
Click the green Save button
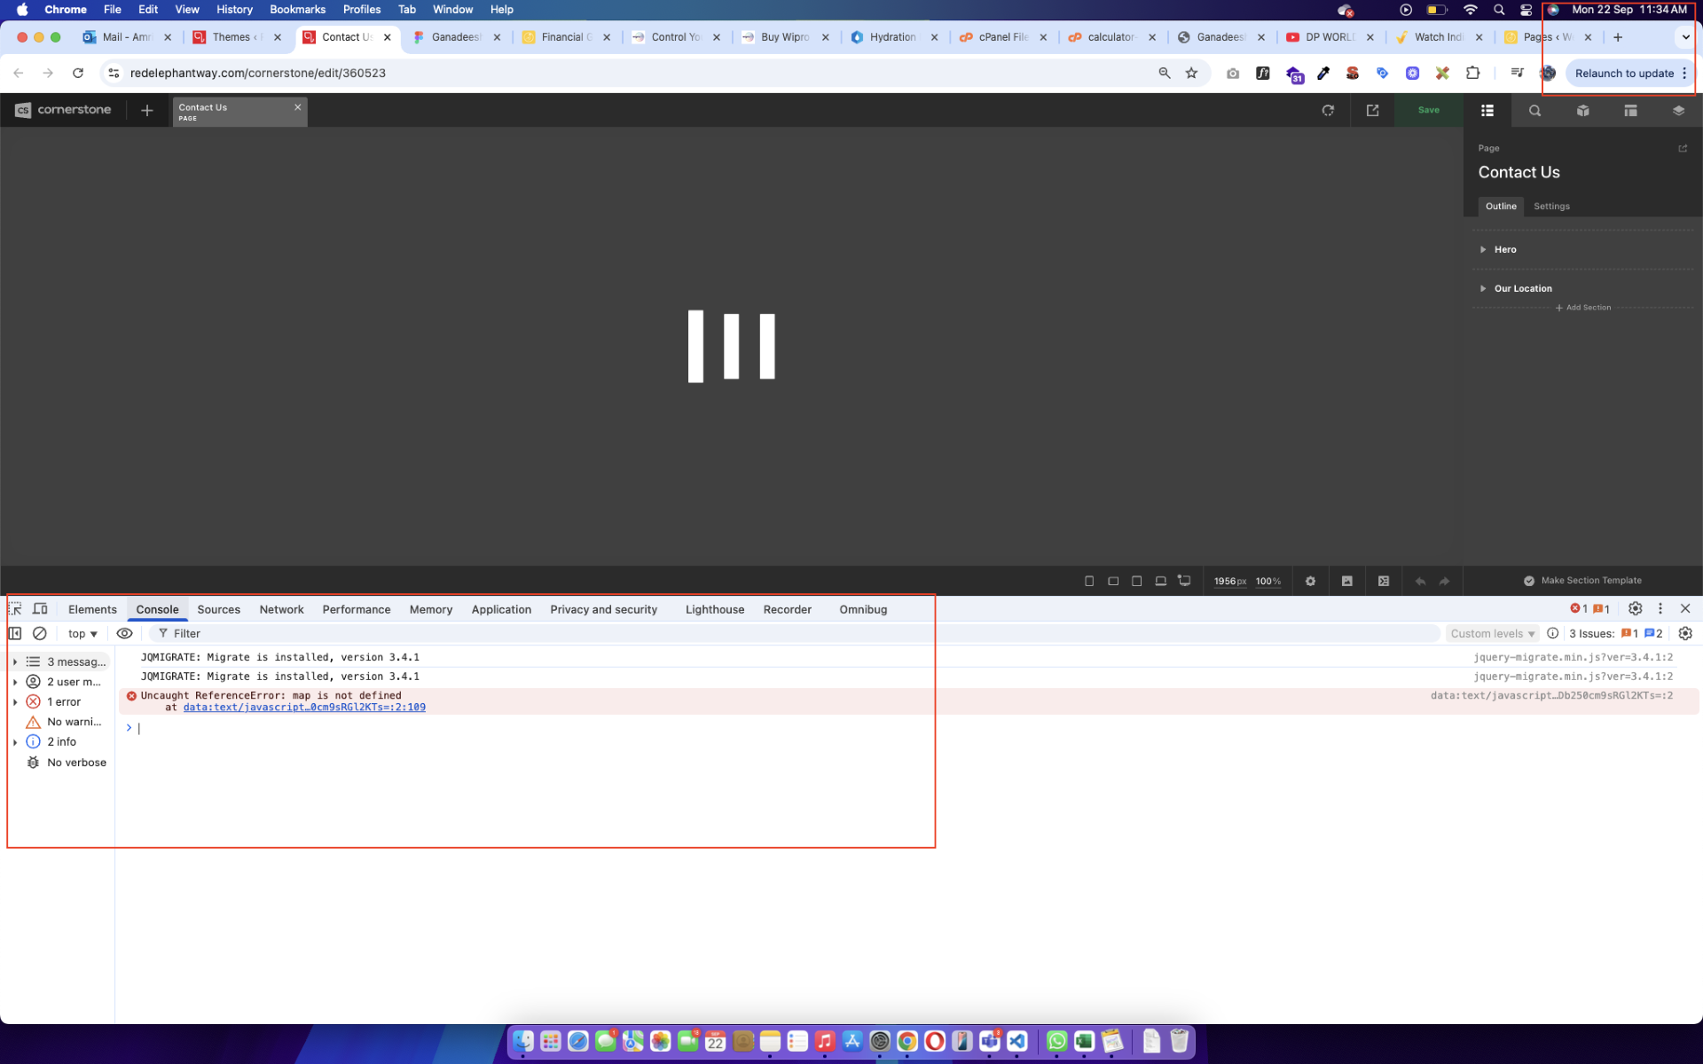[x=1428, y=110]
